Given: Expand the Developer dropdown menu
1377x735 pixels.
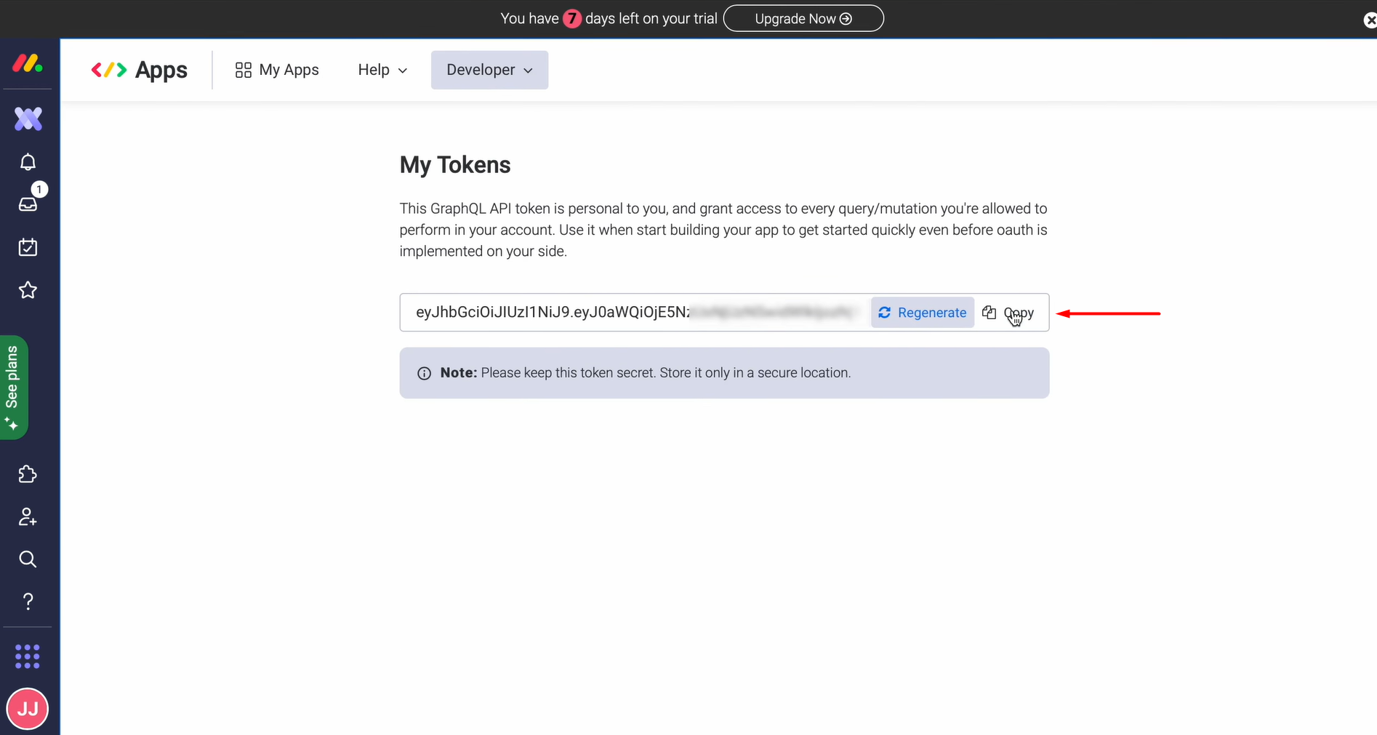Looking at the screenshot, I should tap(489, 70).
